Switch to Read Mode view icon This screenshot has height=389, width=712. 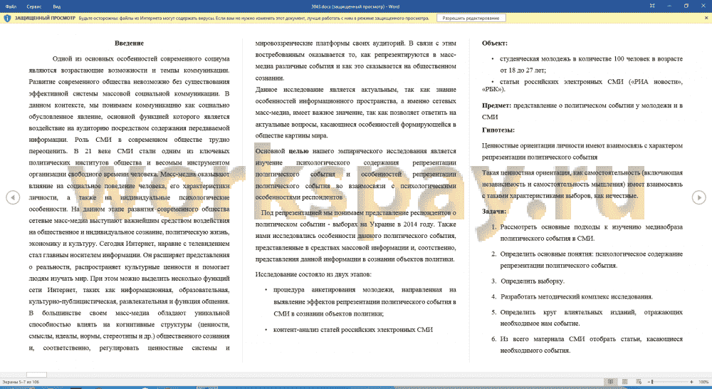click(611, 382)
